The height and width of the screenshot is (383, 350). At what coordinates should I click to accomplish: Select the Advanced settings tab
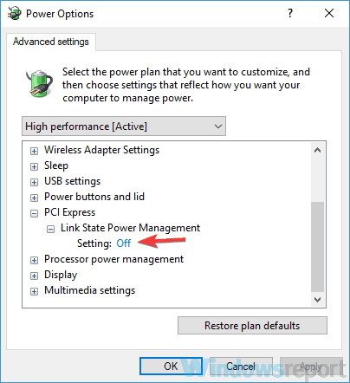51,42
